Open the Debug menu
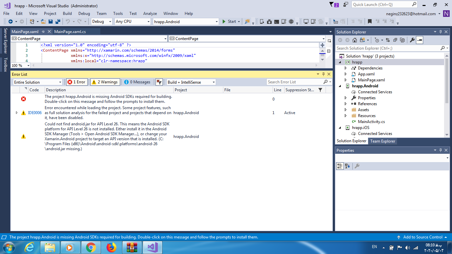452x254 pixels. click(x=84, y=14)
